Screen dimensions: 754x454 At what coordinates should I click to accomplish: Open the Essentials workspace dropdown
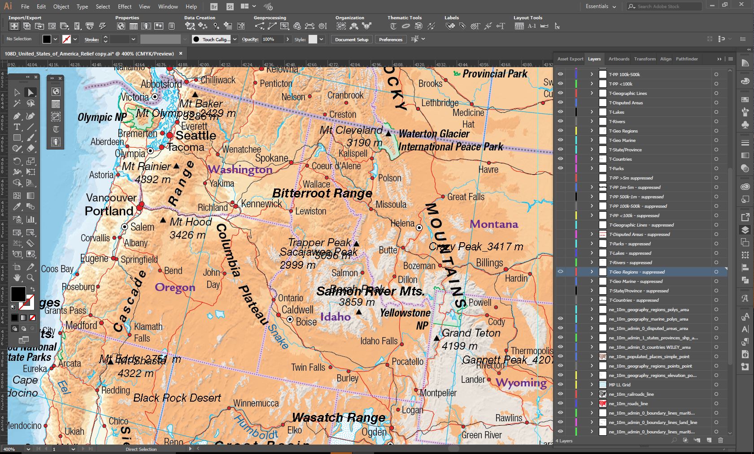(x=601, y=7)
